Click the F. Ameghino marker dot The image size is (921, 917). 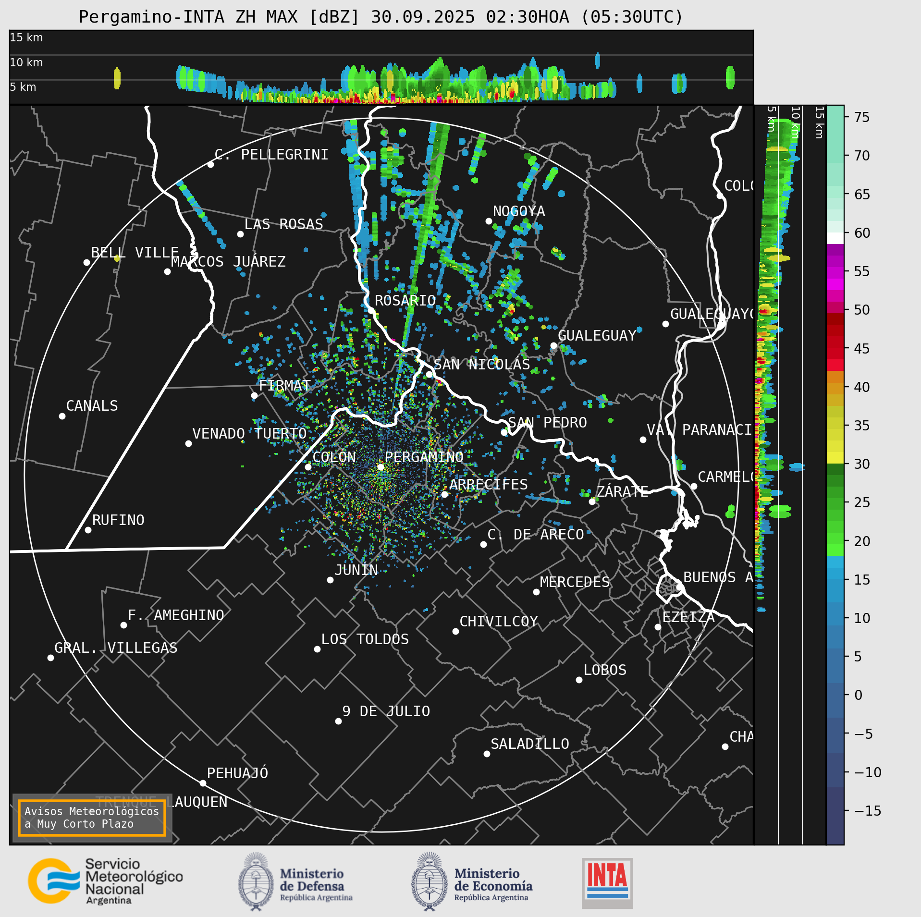(123, 625)
